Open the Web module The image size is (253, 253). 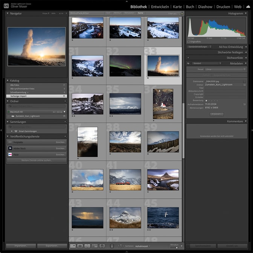[x=238, y=7]
